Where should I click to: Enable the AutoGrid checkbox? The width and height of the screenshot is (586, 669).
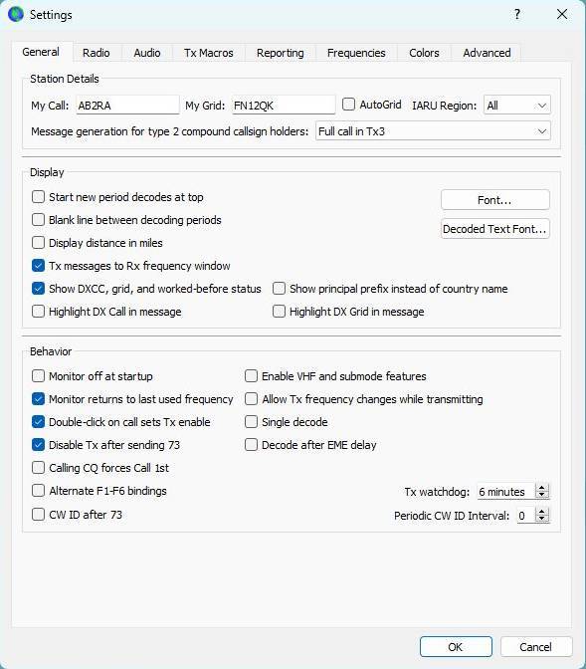[x=348, y=105]
